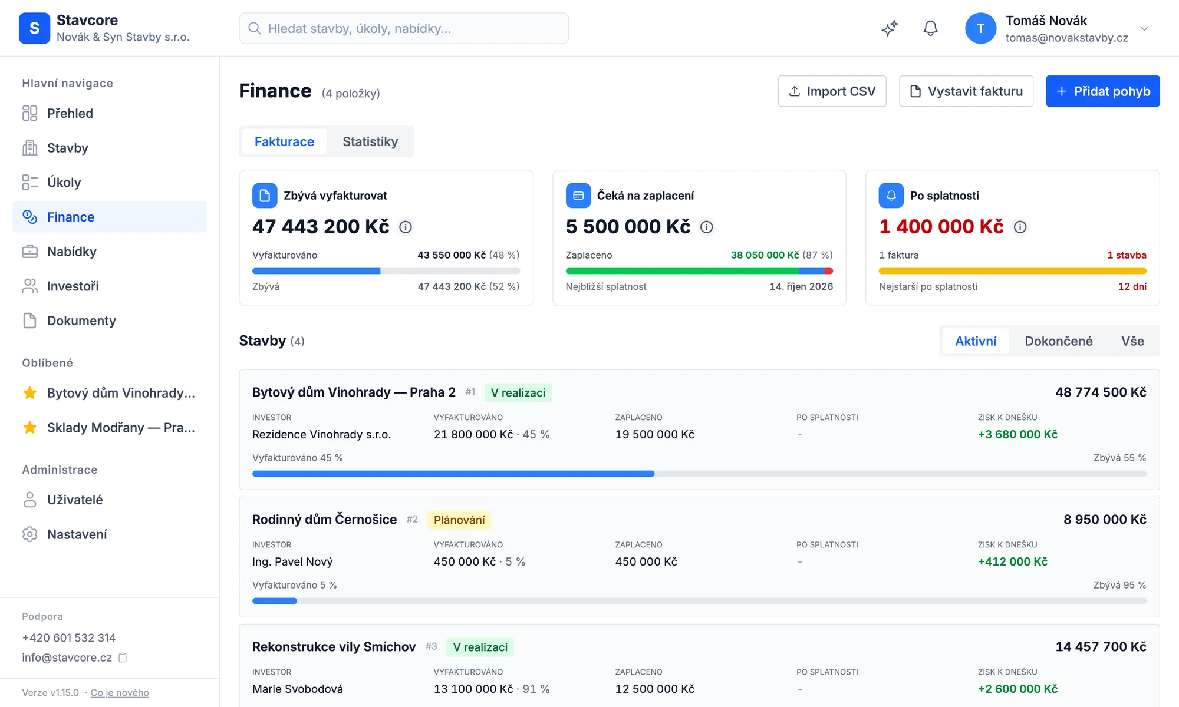
Task: Show info for Čeká na zaplacení amount
Action: pyautogui.click(x=706, y=227)
